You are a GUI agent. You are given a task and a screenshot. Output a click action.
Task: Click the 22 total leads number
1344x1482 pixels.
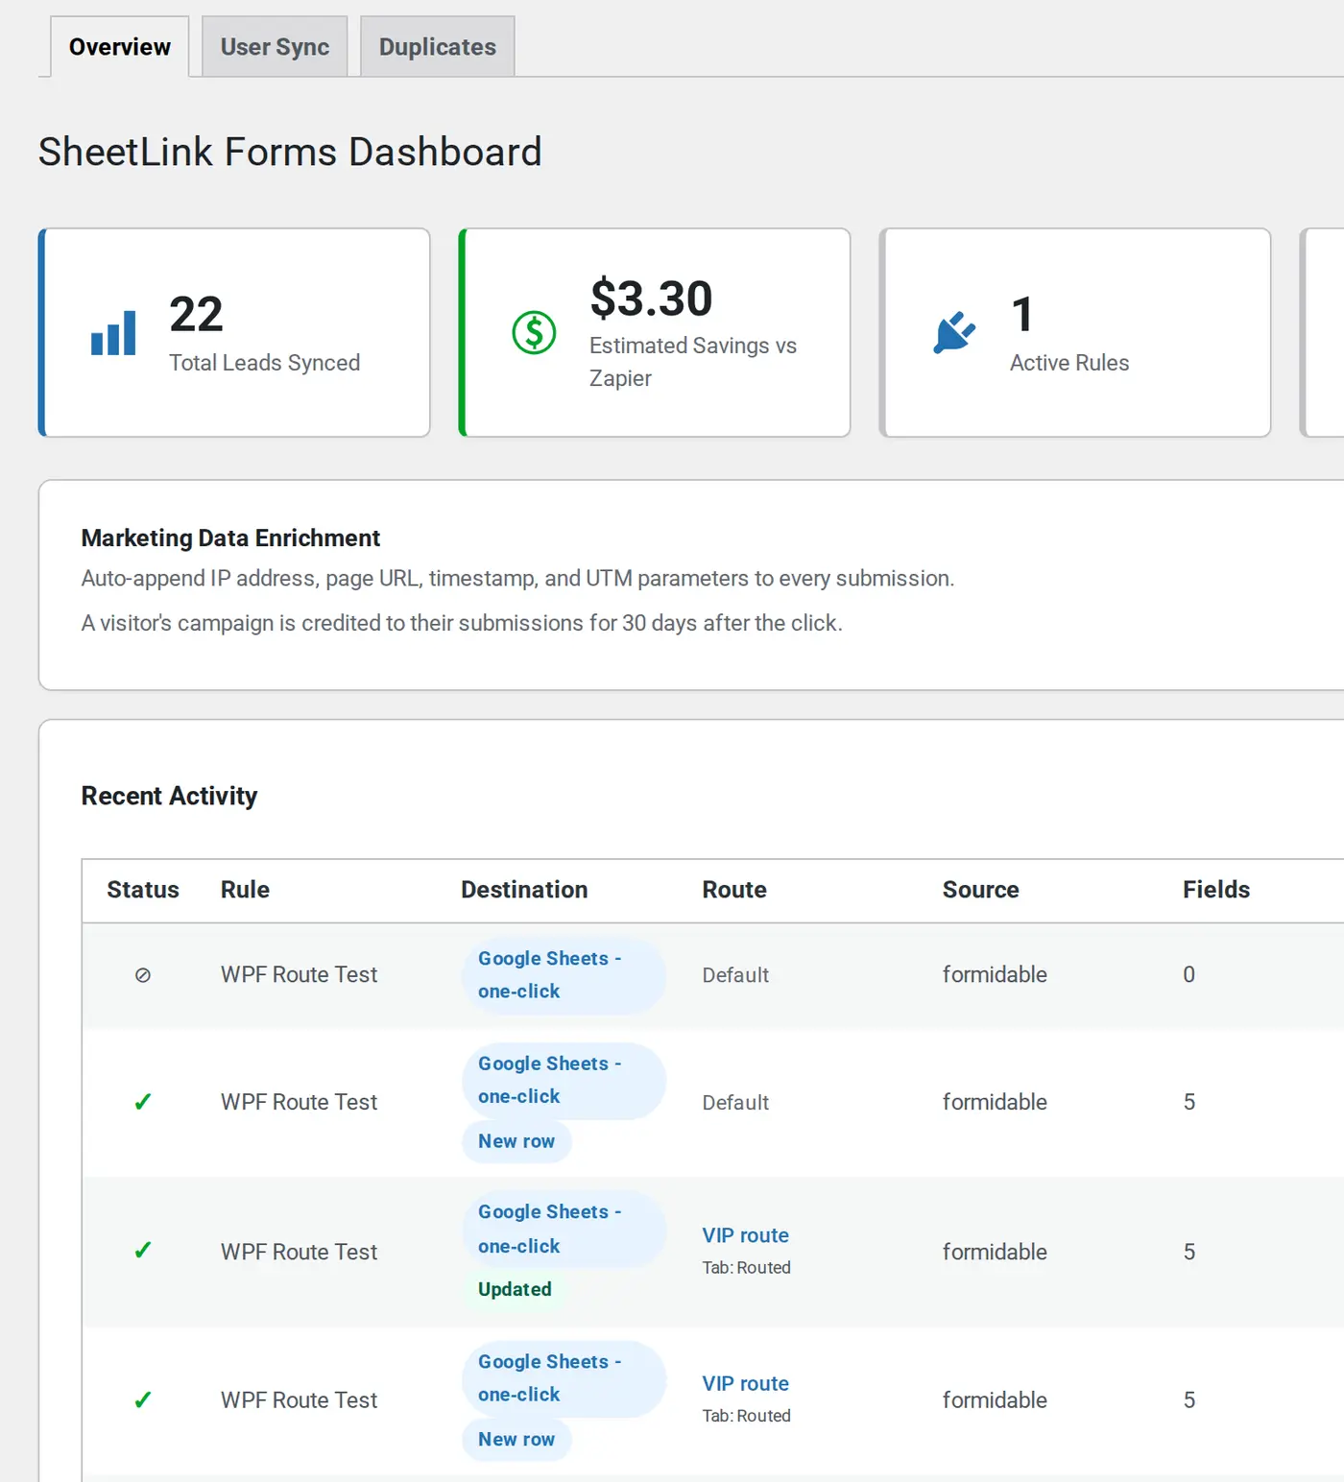point(196,315)
